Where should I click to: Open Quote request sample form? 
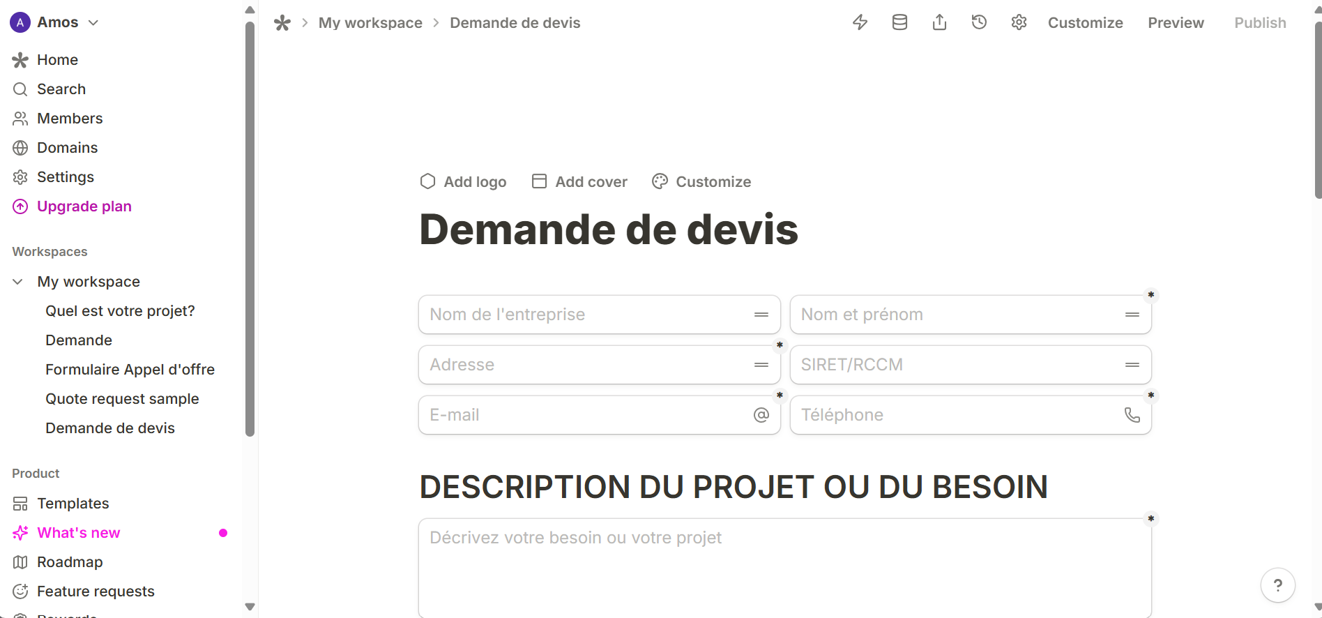[122, 399]
